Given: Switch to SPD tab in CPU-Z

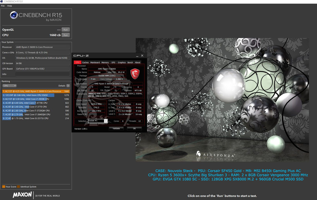Looking at the screenshot, I should [x=113, y=62].
